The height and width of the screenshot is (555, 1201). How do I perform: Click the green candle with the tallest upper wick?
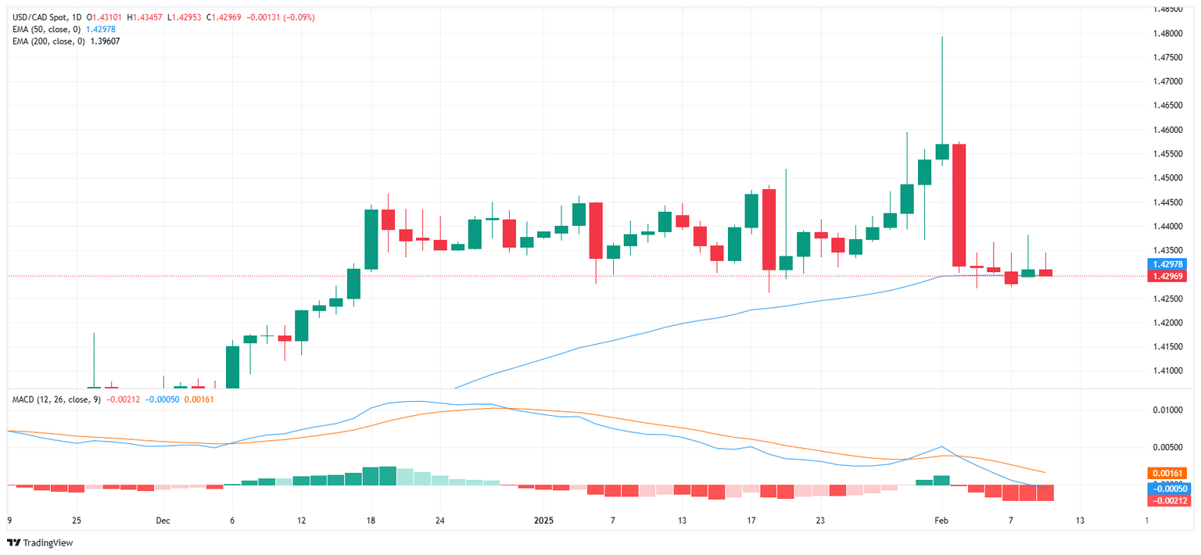pyautogui.click(x=942, y=151)
